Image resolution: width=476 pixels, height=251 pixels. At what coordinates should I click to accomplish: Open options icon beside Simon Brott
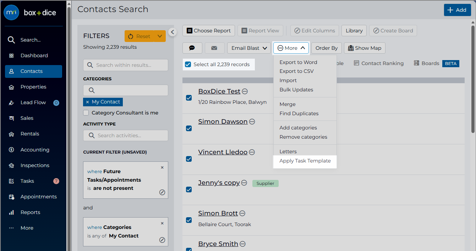242,213
